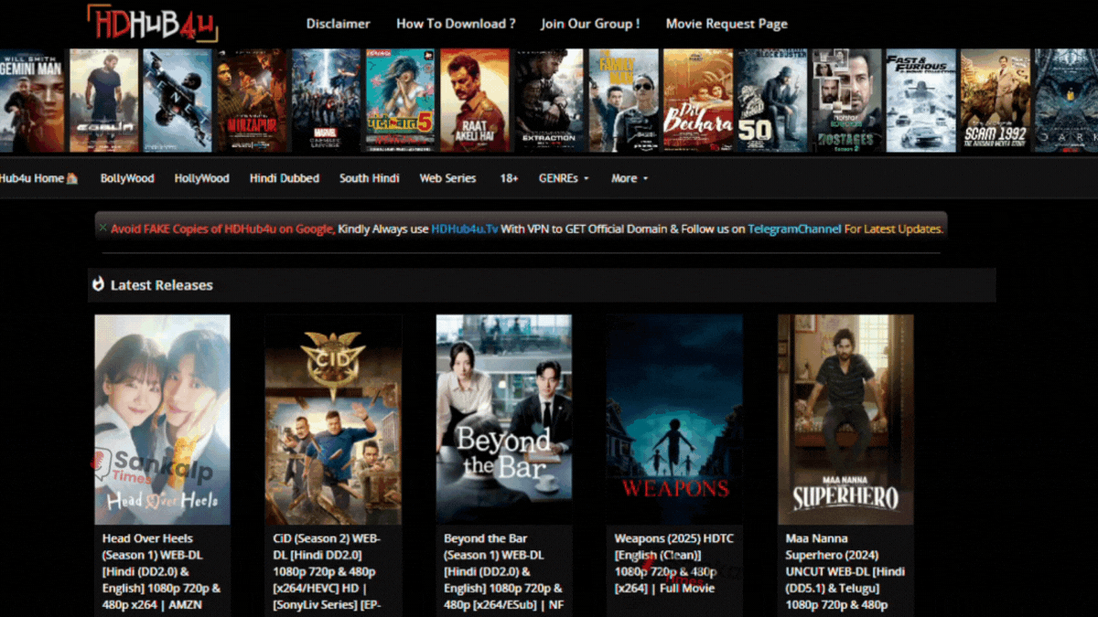Click the flame icon next to Latest Releases
Viewport: 1098px width, 617px height.
(99, 284)
